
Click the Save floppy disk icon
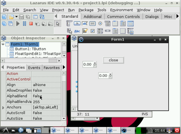(21, 17)
